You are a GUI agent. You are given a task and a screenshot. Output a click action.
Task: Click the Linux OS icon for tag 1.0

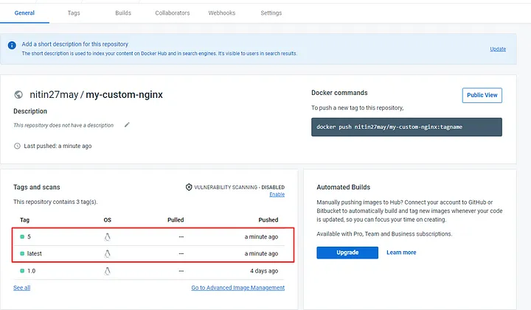(108, 271)
